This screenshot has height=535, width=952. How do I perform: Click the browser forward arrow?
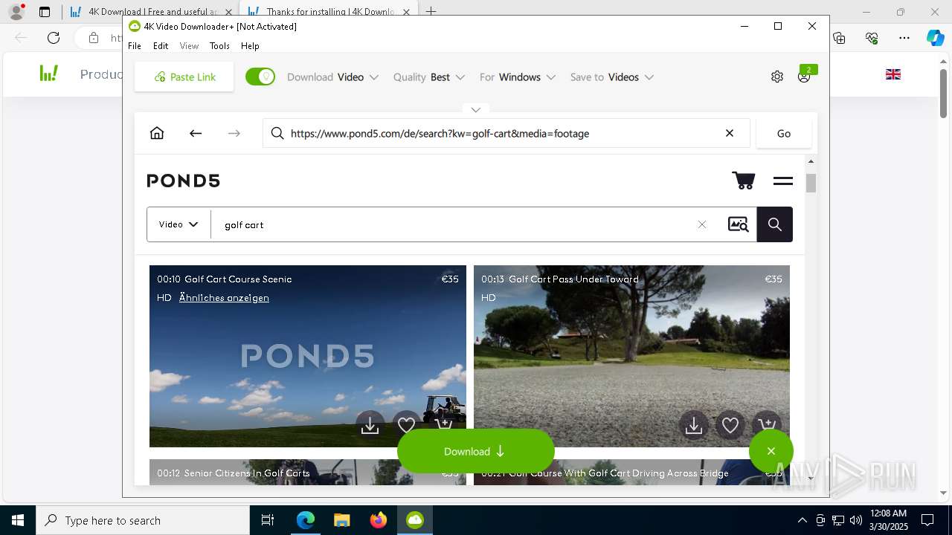point(234,133)
